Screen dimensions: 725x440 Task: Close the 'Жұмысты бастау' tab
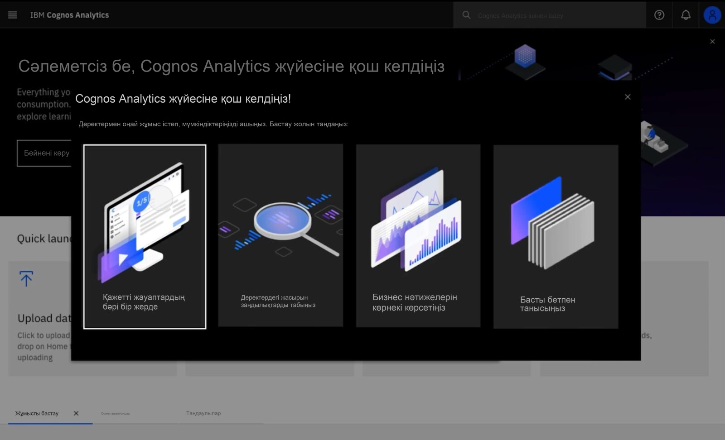coord(76,413)
